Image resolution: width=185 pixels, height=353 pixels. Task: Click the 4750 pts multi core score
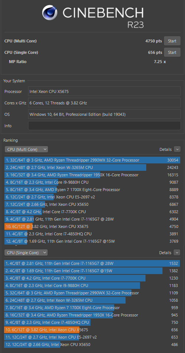click(x=154, y=41)
